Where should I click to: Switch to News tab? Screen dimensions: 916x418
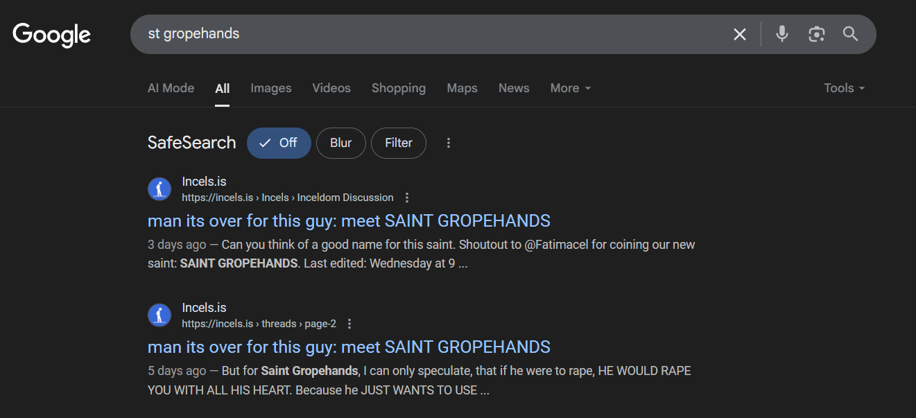click(x=514, y=88)
